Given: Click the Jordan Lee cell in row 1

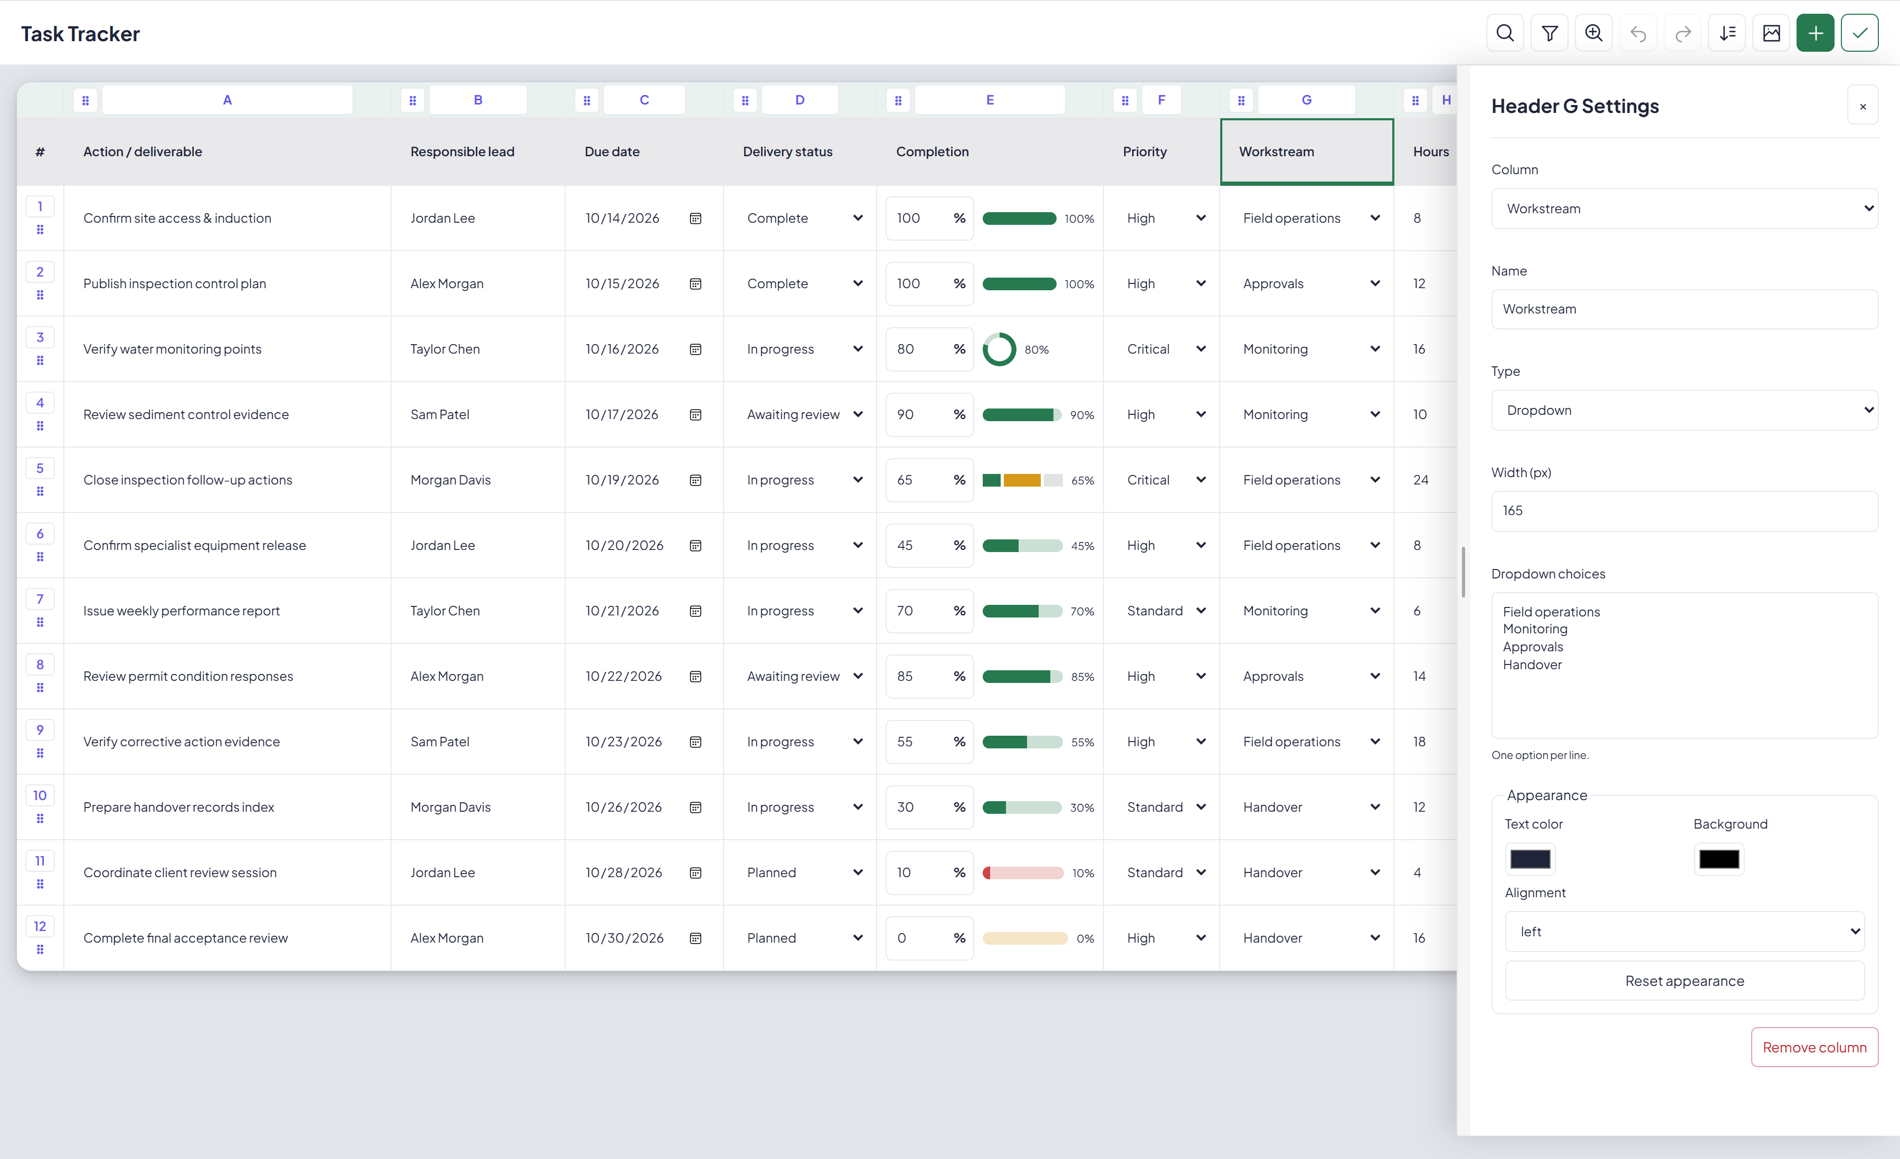Looking at the screenshot, I should pyautogui.click(x=478, y=218).
